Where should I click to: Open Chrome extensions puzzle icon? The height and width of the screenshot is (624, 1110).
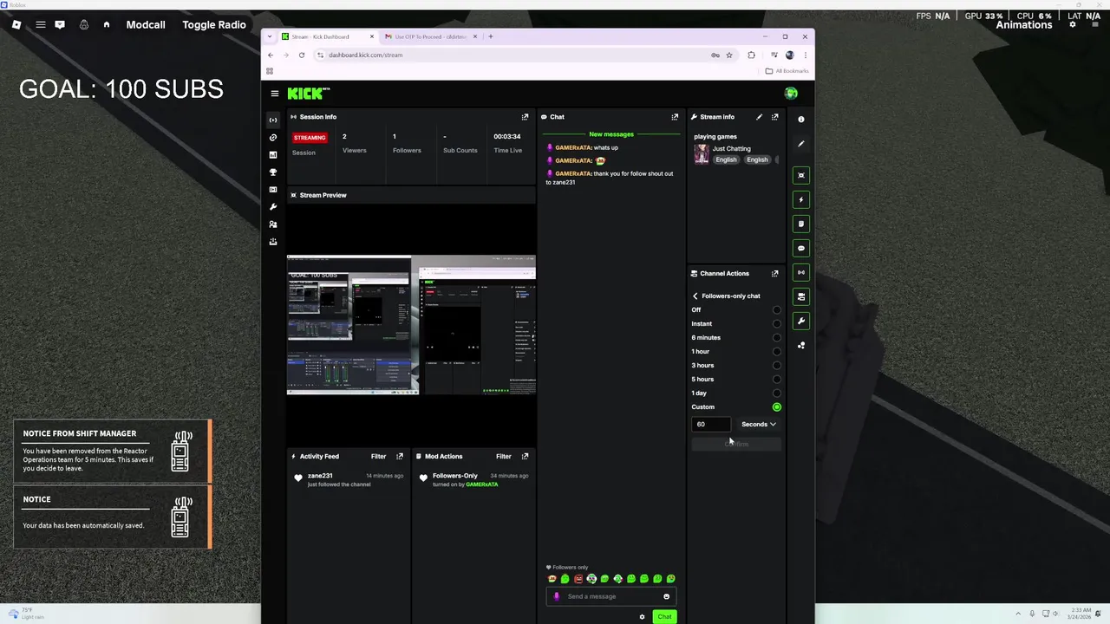click(x=751, y=55)
